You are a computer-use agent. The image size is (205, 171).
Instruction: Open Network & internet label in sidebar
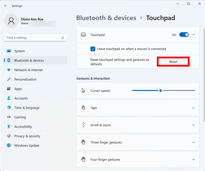[28, 70]
